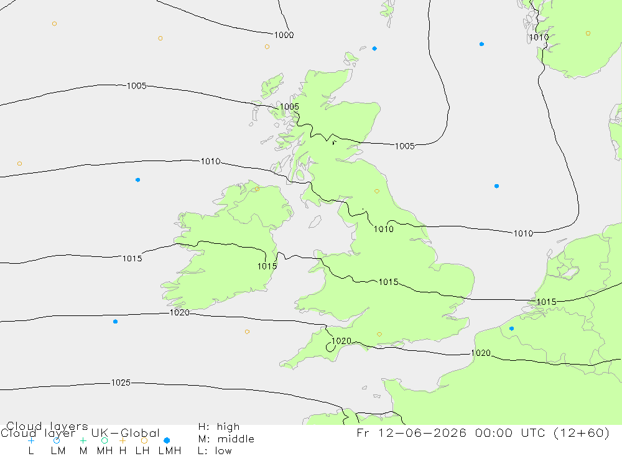The image size is (622, 456).
Task: Select the orange circle in the top-left corner
Action: (54, 24)
